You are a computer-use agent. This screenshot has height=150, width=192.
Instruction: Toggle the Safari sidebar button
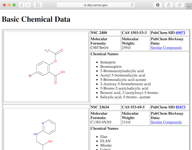click(x=38, y=5)
